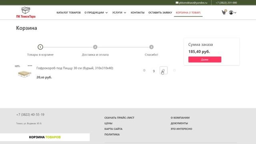
Task: Click the quantity value 9
Action: coord(154,71)
